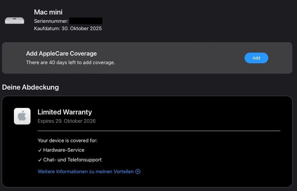Click the checkmark next to Hardware-Service
Viewport: 297px width, 191px height.
(x=40, y=150)
